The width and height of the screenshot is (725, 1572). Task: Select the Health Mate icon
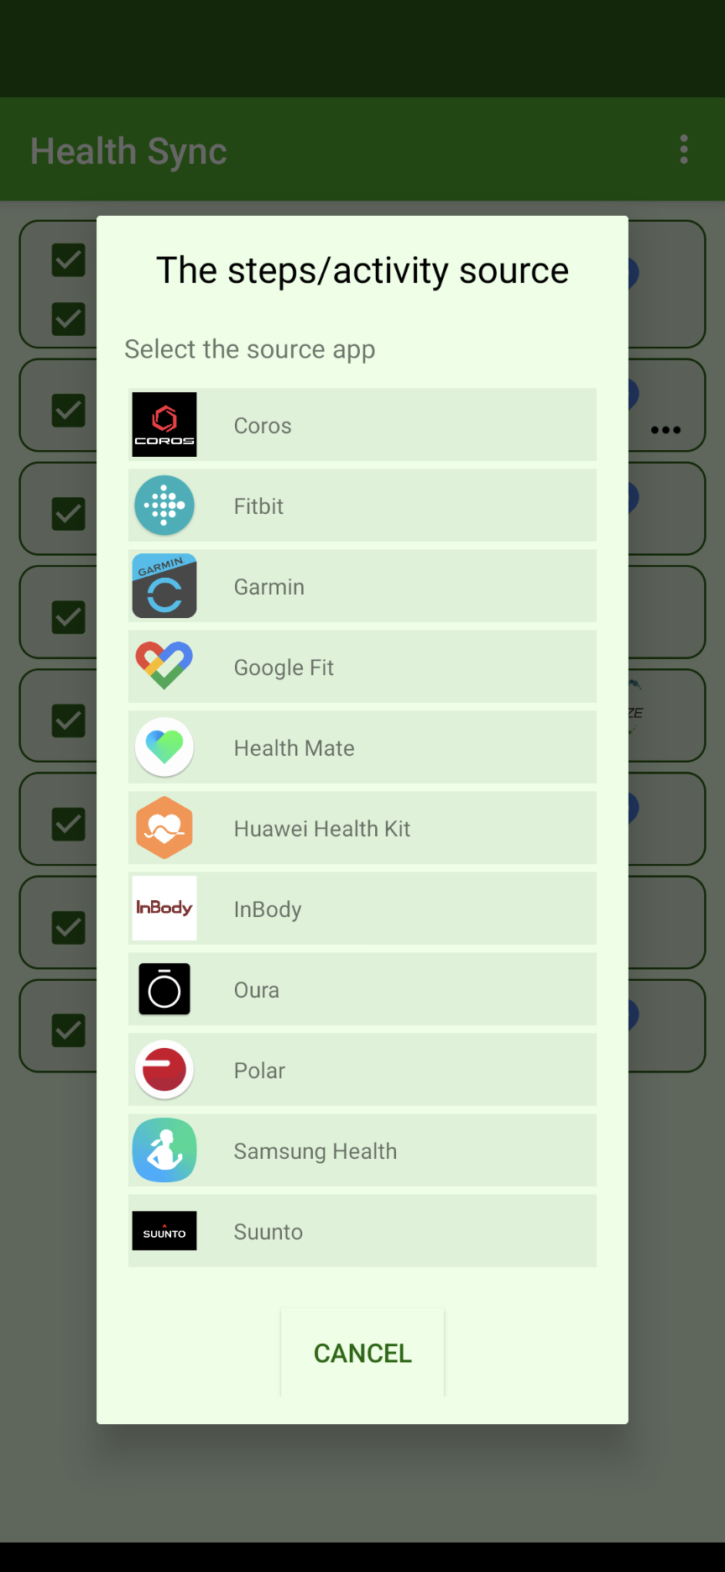coord(164,747)
